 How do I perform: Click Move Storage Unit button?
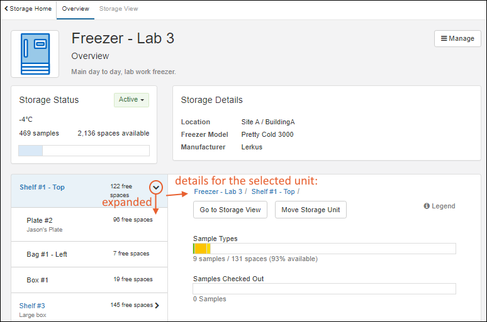click(311, 210)
